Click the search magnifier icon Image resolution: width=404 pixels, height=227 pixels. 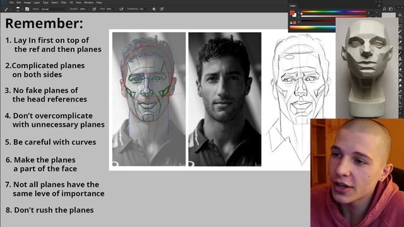pos(384,9)
